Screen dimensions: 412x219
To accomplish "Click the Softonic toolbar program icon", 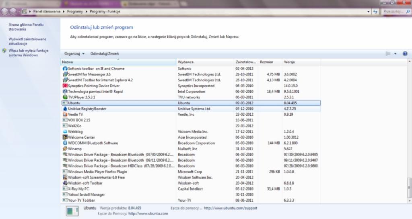I will coord(65,68).
